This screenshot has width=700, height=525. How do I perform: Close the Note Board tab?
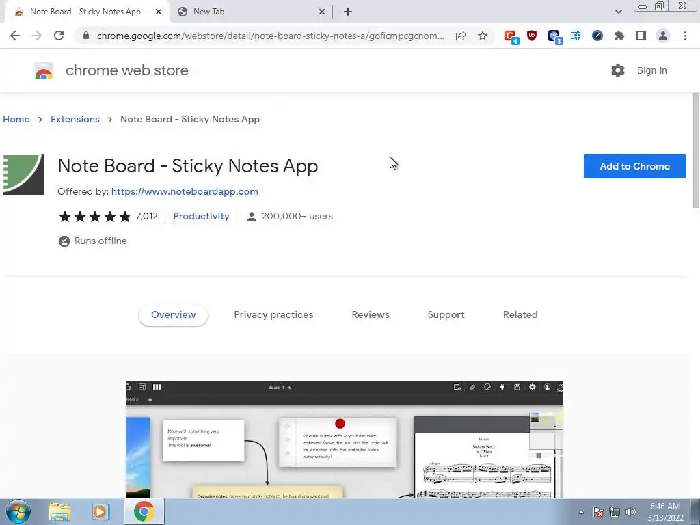[159, 12]
